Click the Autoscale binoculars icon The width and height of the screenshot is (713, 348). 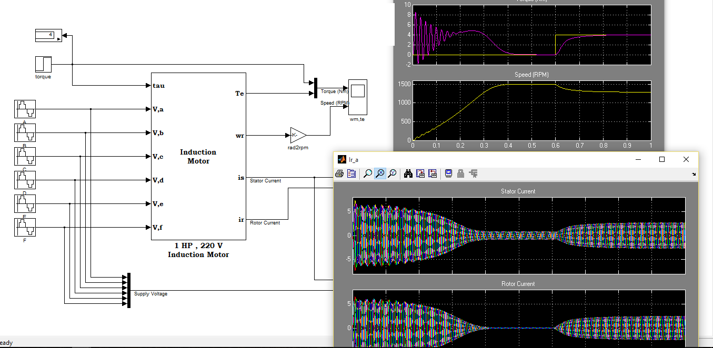coord(408,173)
